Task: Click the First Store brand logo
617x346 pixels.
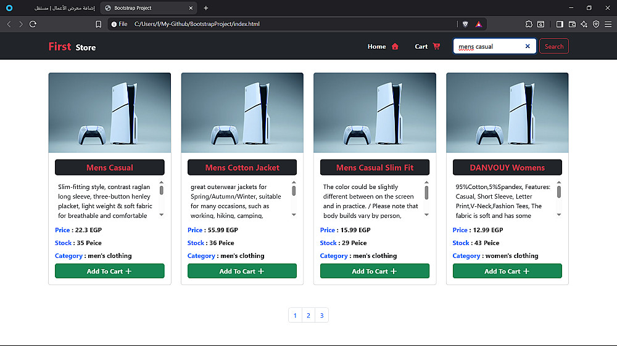Action: tap(72, 47)
